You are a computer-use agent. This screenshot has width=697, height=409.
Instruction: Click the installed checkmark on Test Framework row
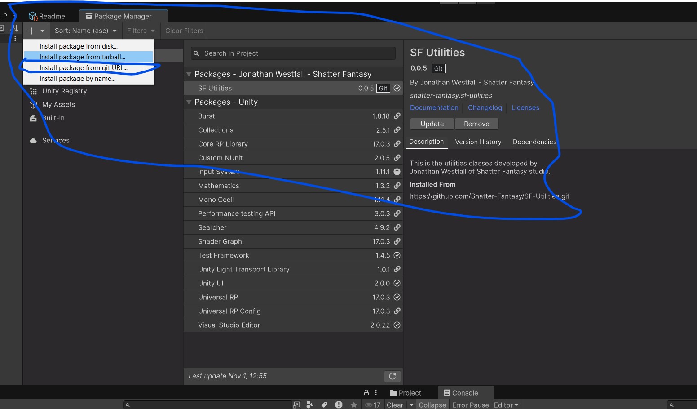[397, 255]
